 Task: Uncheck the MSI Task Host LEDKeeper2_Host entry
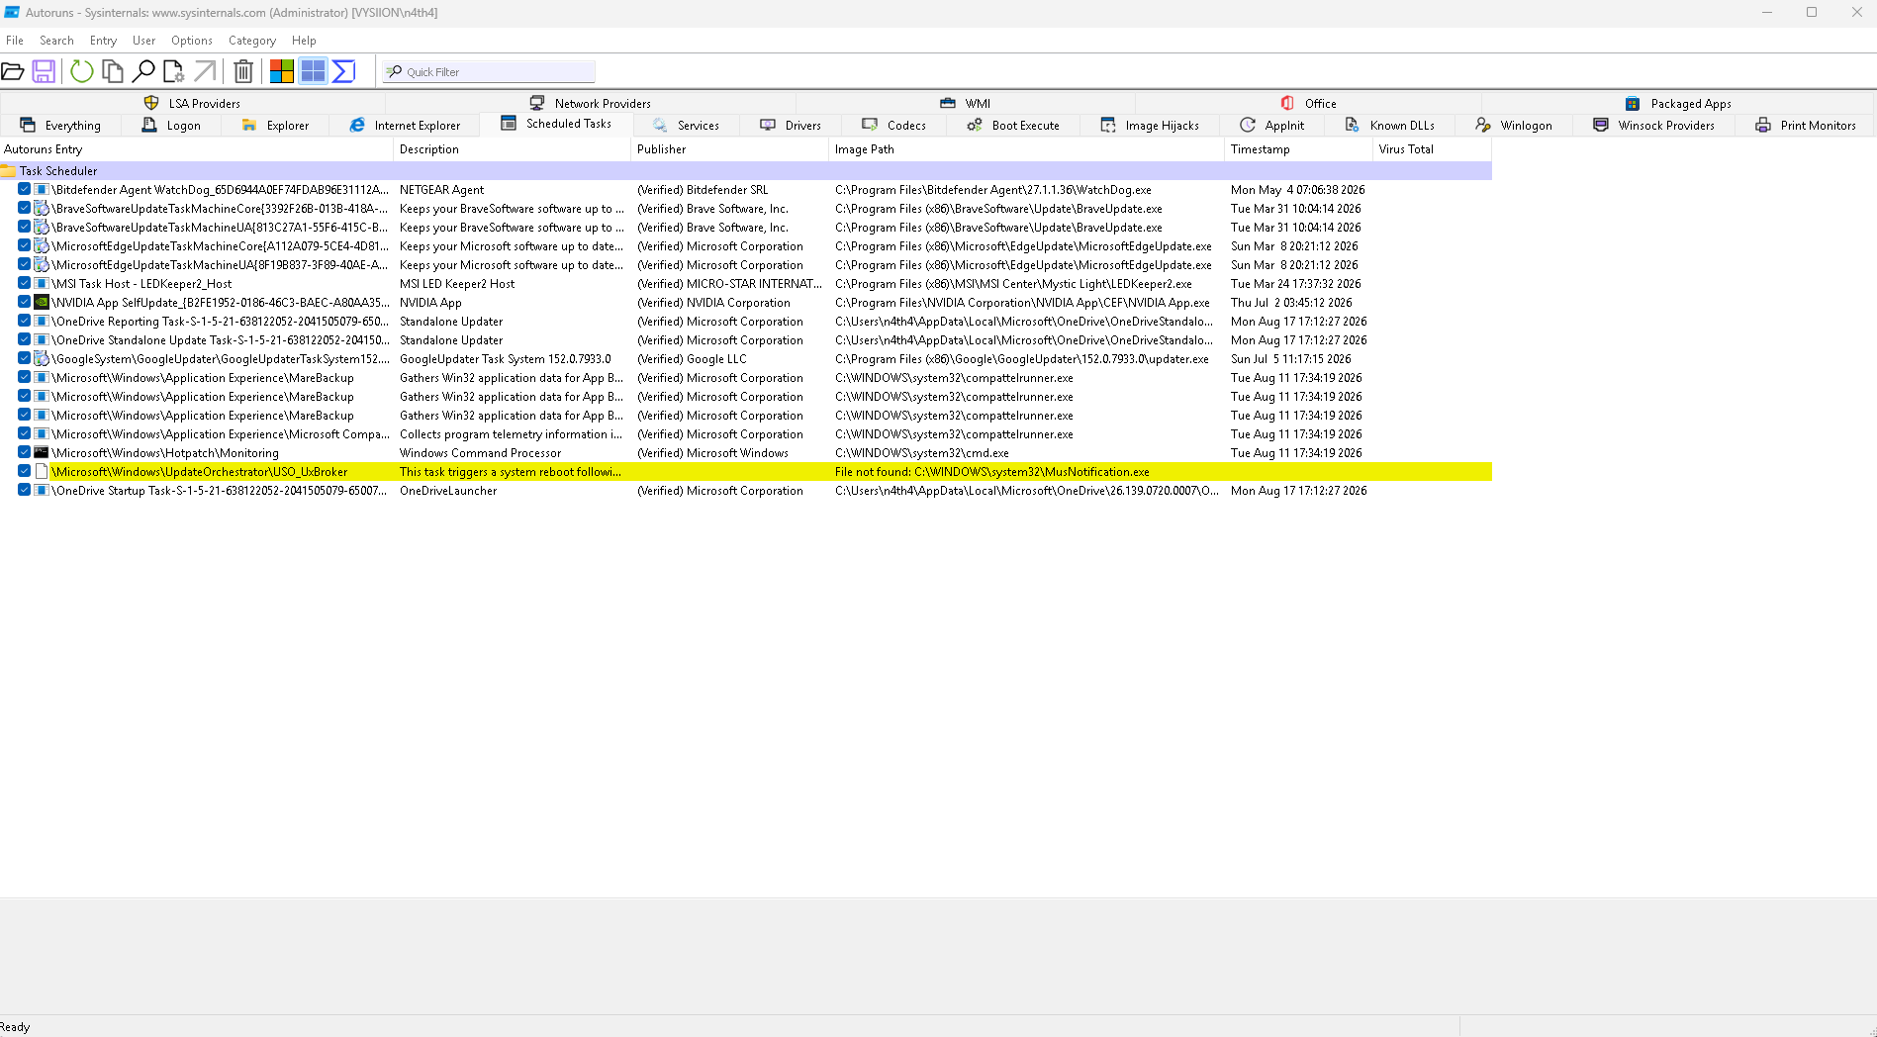click(x=24, y=283)
